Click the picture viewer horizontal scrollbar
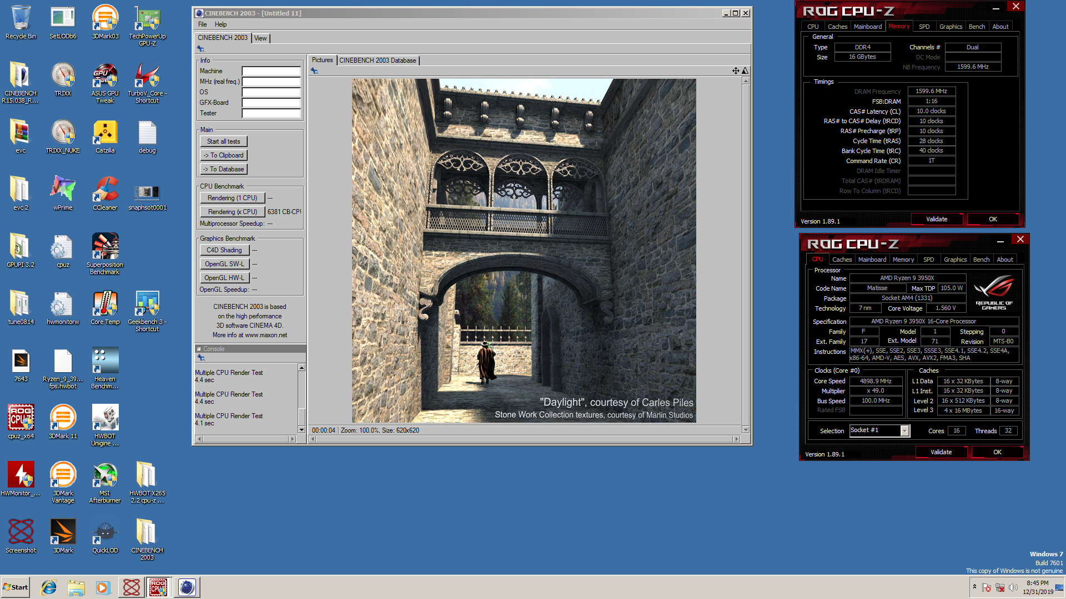1066x599 pixels. pos(525,439)
